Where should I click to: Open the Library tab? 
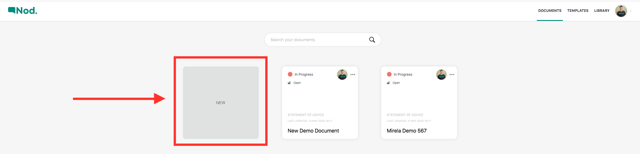point(602,11)
